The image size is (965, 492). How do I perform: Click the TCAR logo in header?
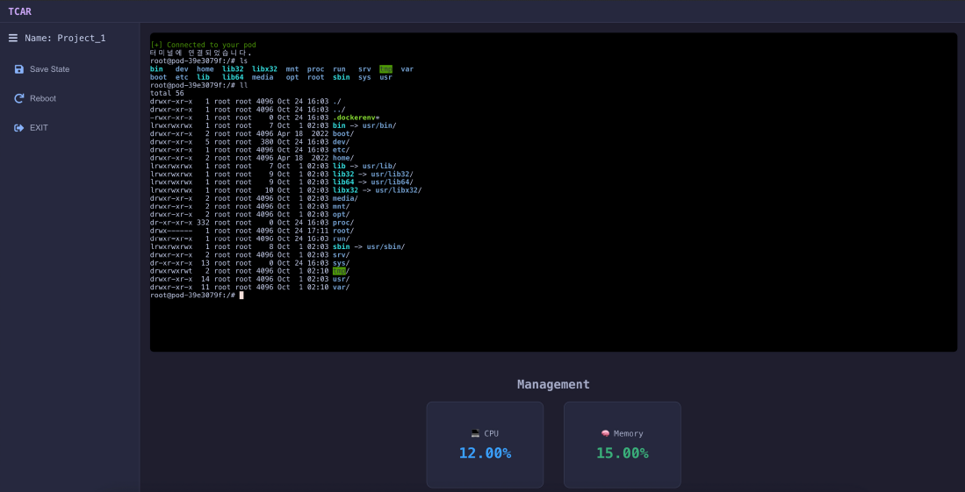[19, 11]
